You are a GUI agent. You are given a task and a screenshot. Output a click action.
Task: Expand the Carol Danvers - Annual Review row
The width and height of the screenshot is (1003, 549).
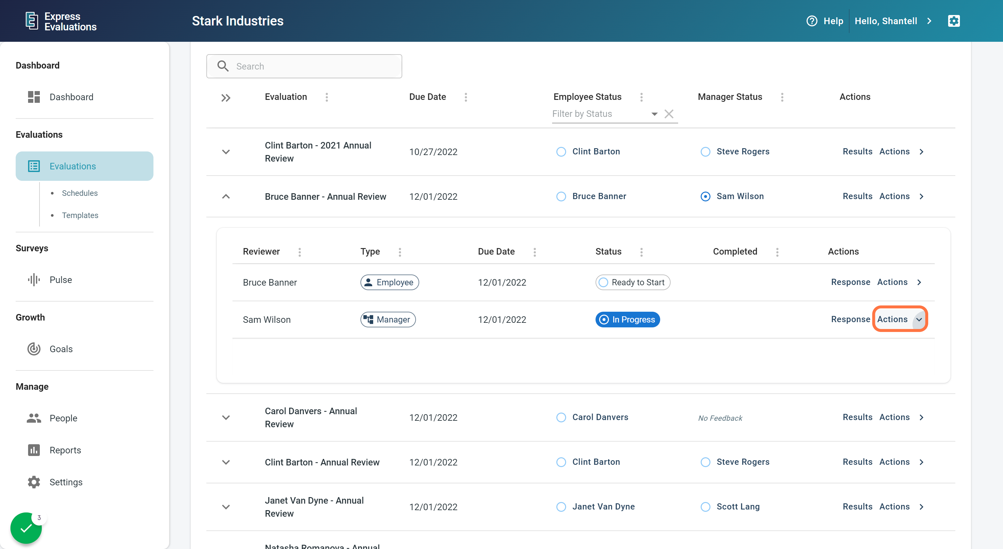pyautogui.click(x=226, y=417)
